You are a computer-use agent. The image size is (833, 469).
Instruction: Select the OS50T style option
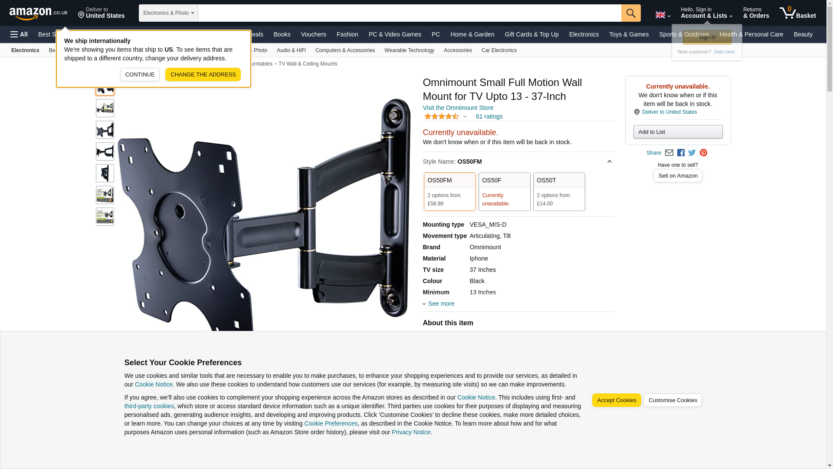click(x=559, y=192)
